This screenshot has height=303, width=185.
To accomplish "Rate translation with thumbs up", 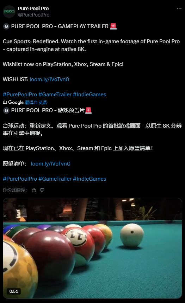I will click(x=34, y=190).
